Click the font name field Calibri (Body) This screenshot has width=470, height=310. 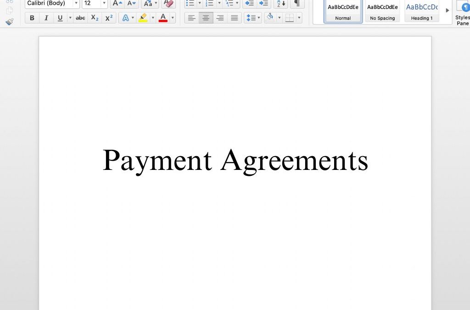49,3
